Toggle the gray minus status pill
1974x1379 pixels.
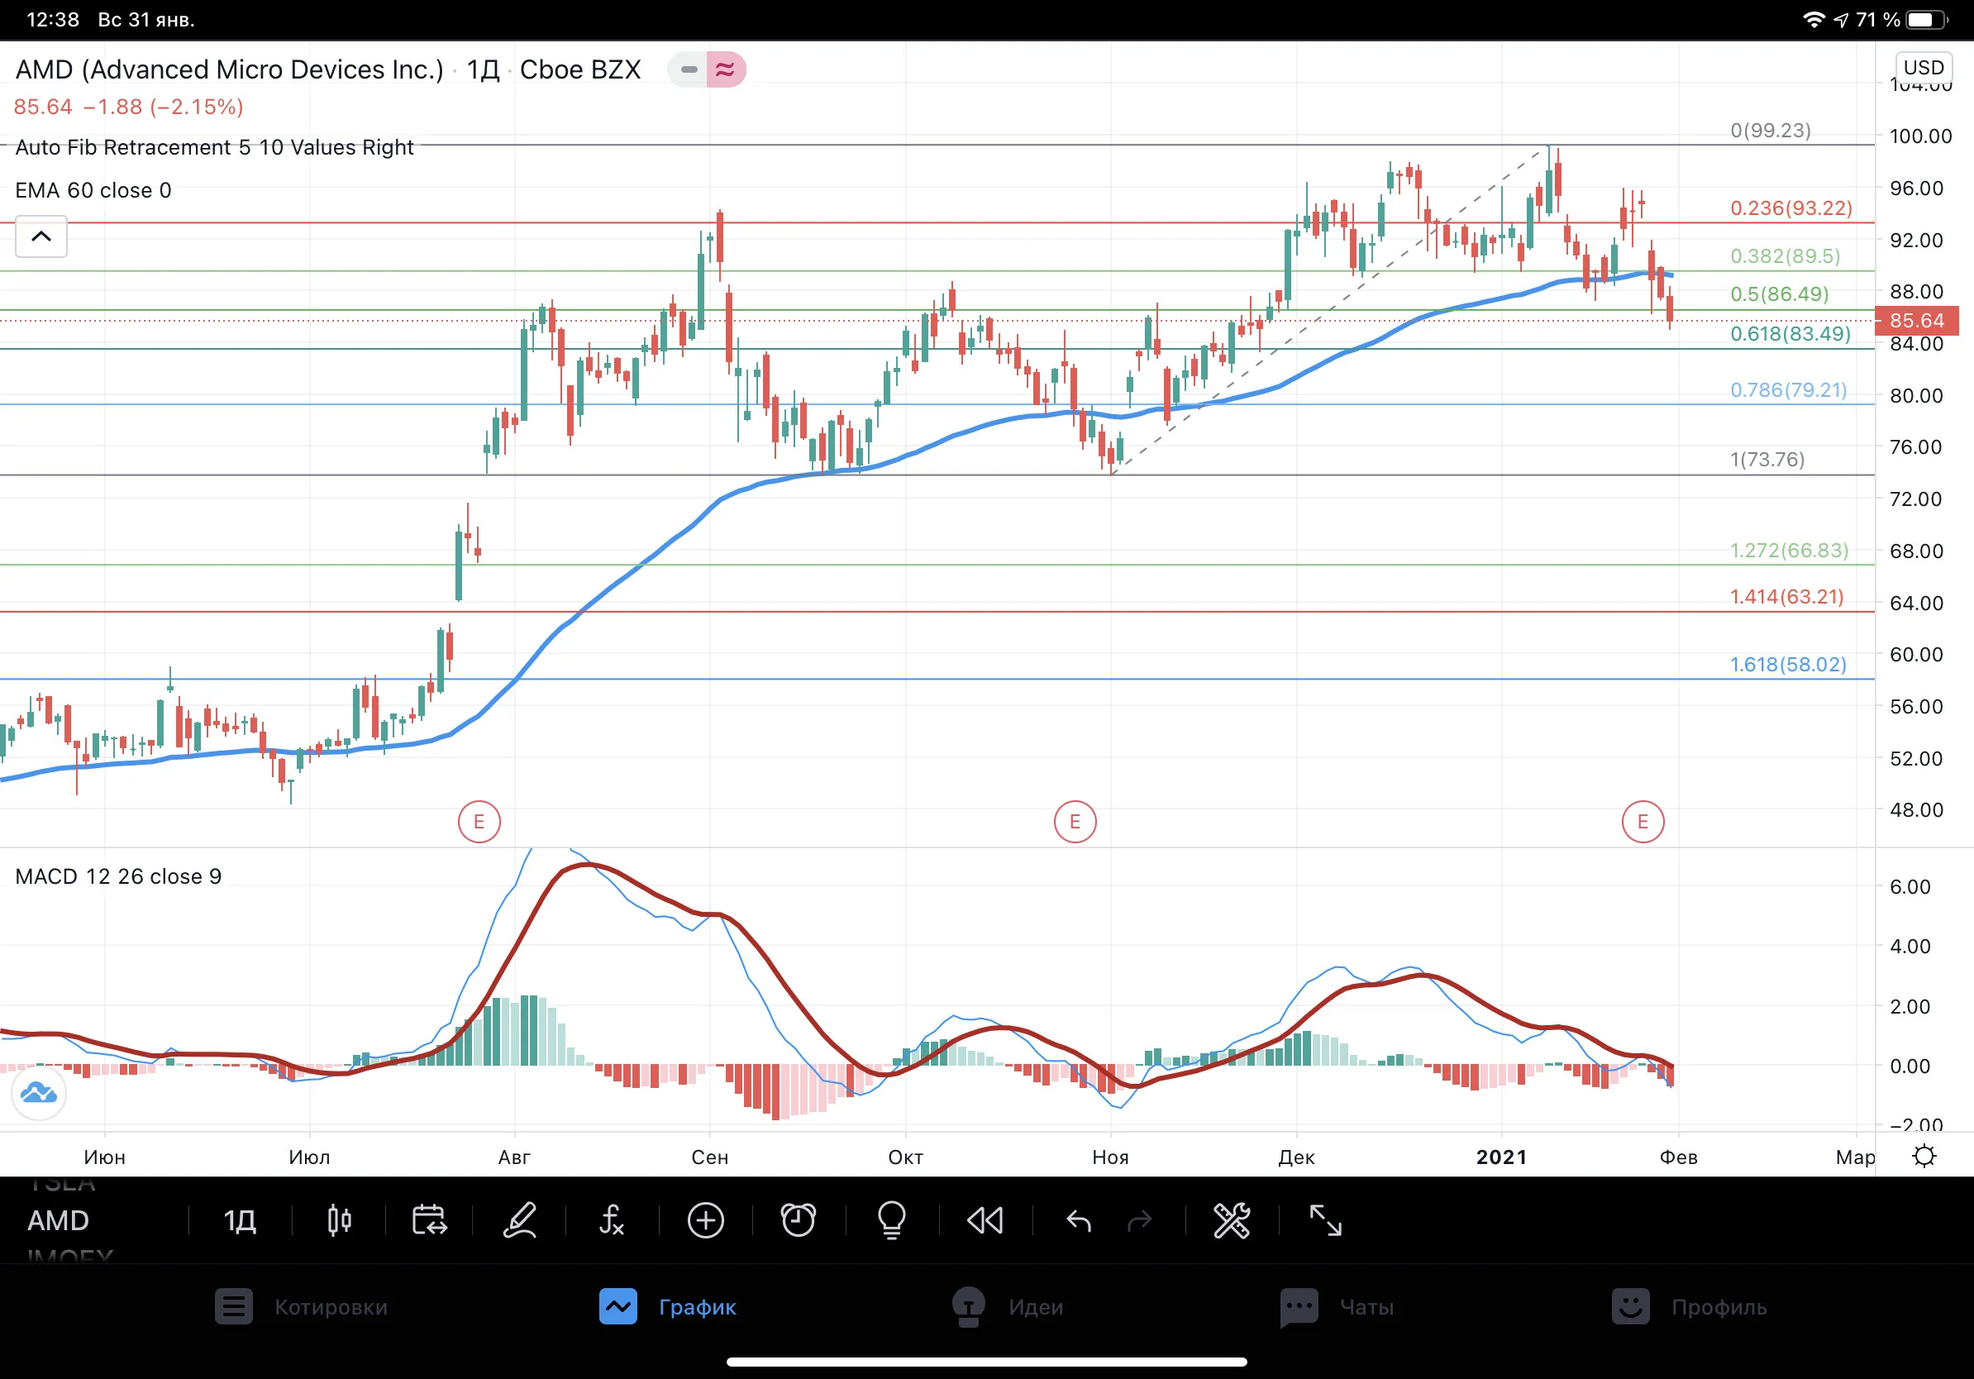pos(689,69)
